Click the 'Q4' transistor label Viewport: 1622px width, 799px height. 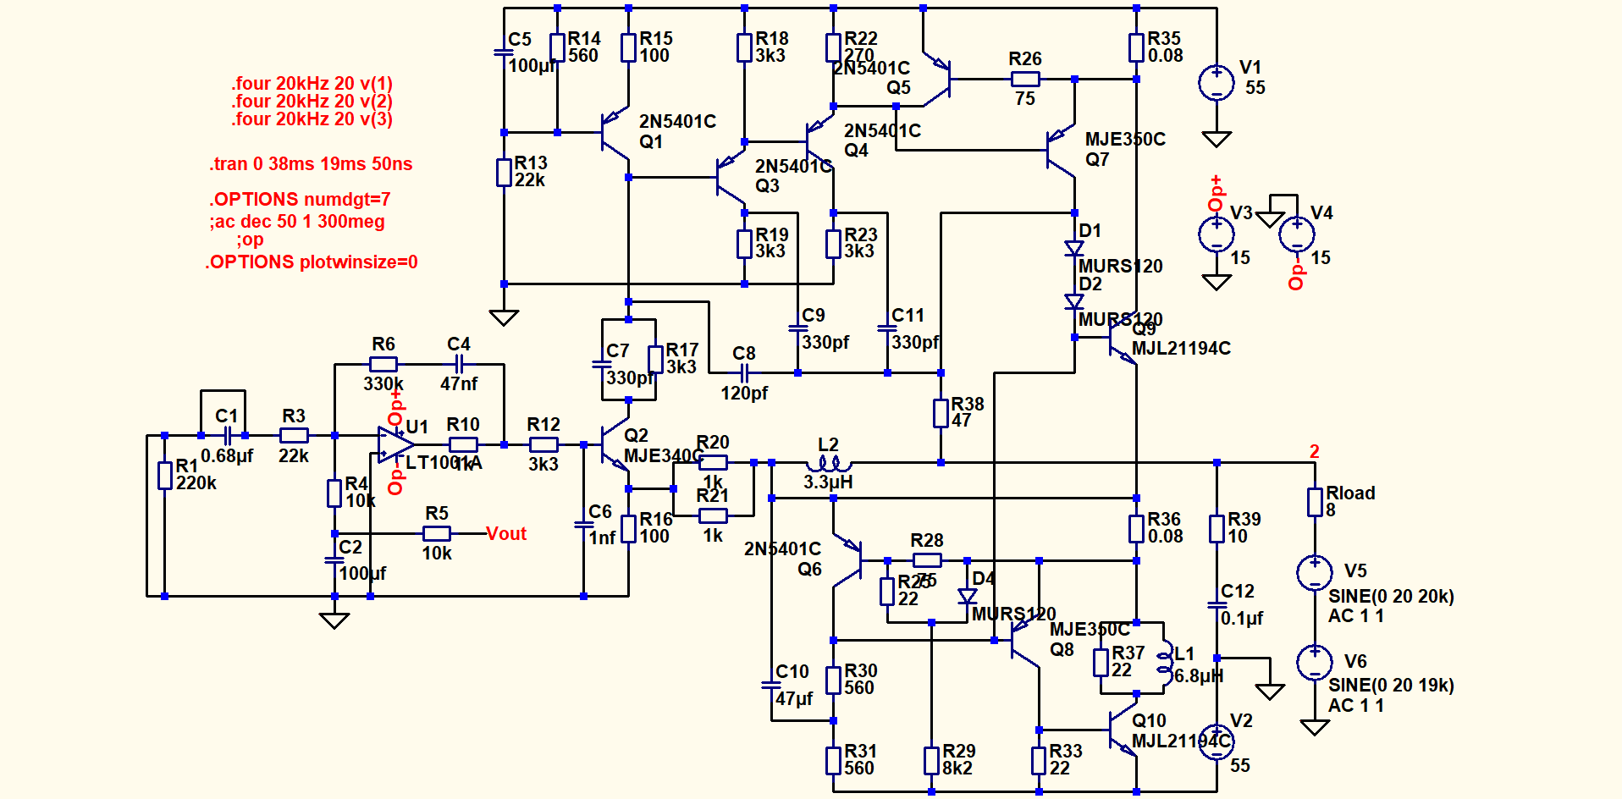pyautogui.click(x=856, y=151)
